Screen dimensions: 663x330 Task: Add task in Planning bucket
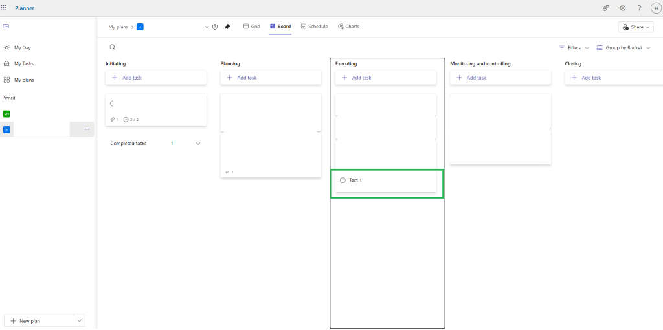pos(271,78)
